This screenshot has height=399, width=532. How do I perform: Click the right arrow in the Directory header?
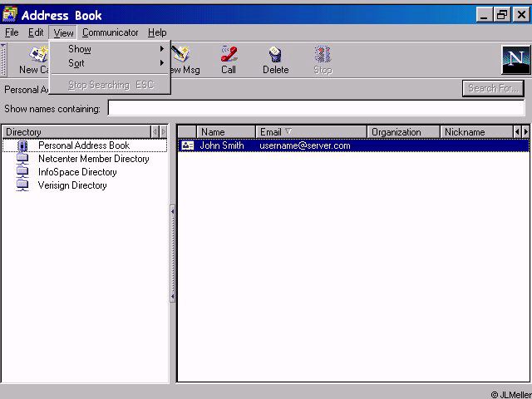click(164, 131)
